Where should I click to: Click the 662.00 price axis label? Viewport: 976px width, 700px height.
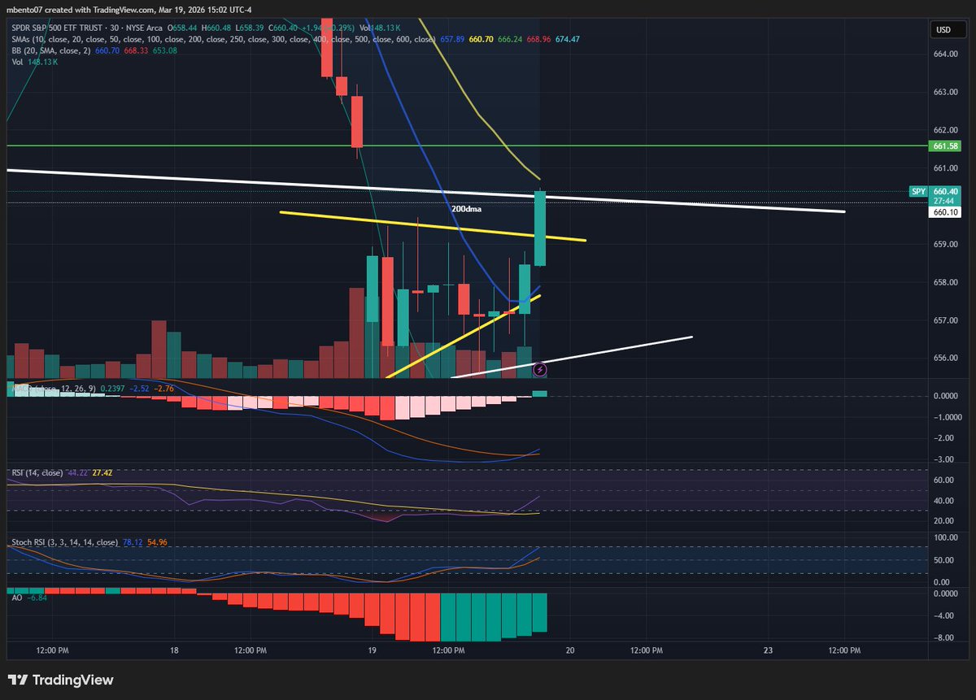coord(946,130)
